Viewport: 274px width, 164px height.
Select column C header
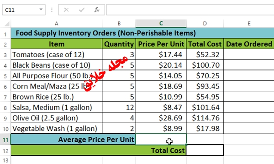point(161,24)
